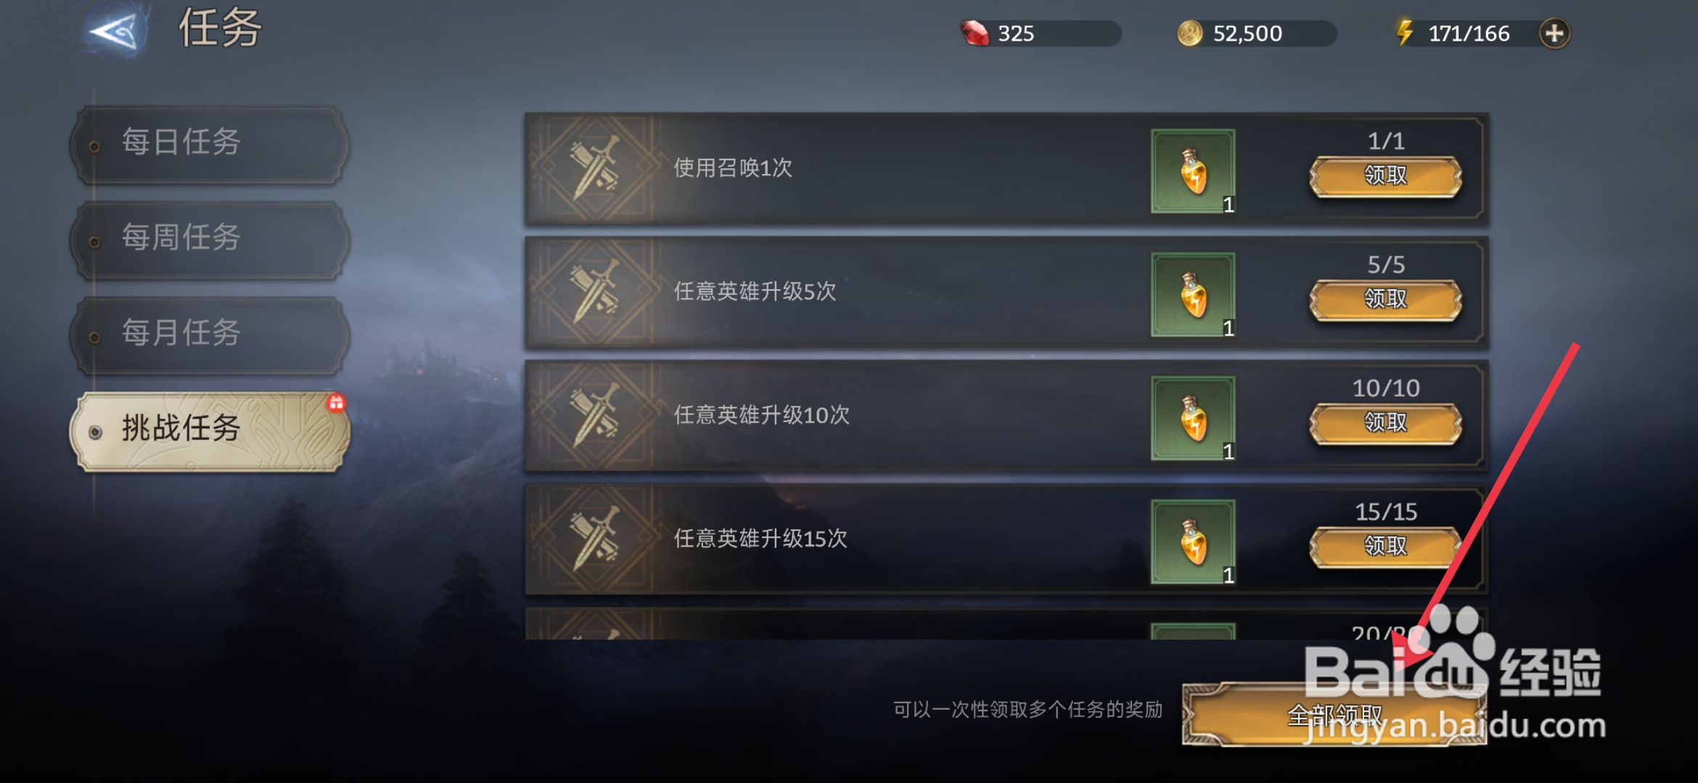Click the gold coin currency icon
The height and width of the screenshot is (783, 1698).
point(1190,33)
